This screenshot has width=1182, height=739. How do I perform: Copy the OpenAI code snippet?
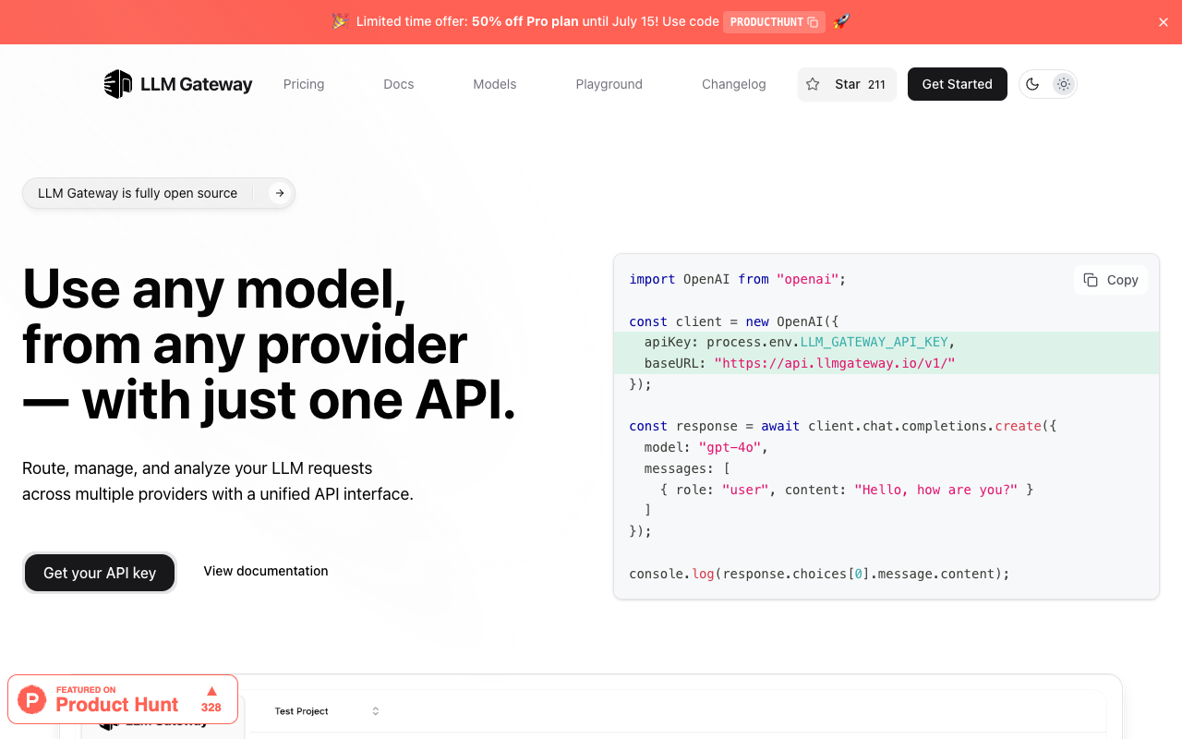(x=1110, y=279)
